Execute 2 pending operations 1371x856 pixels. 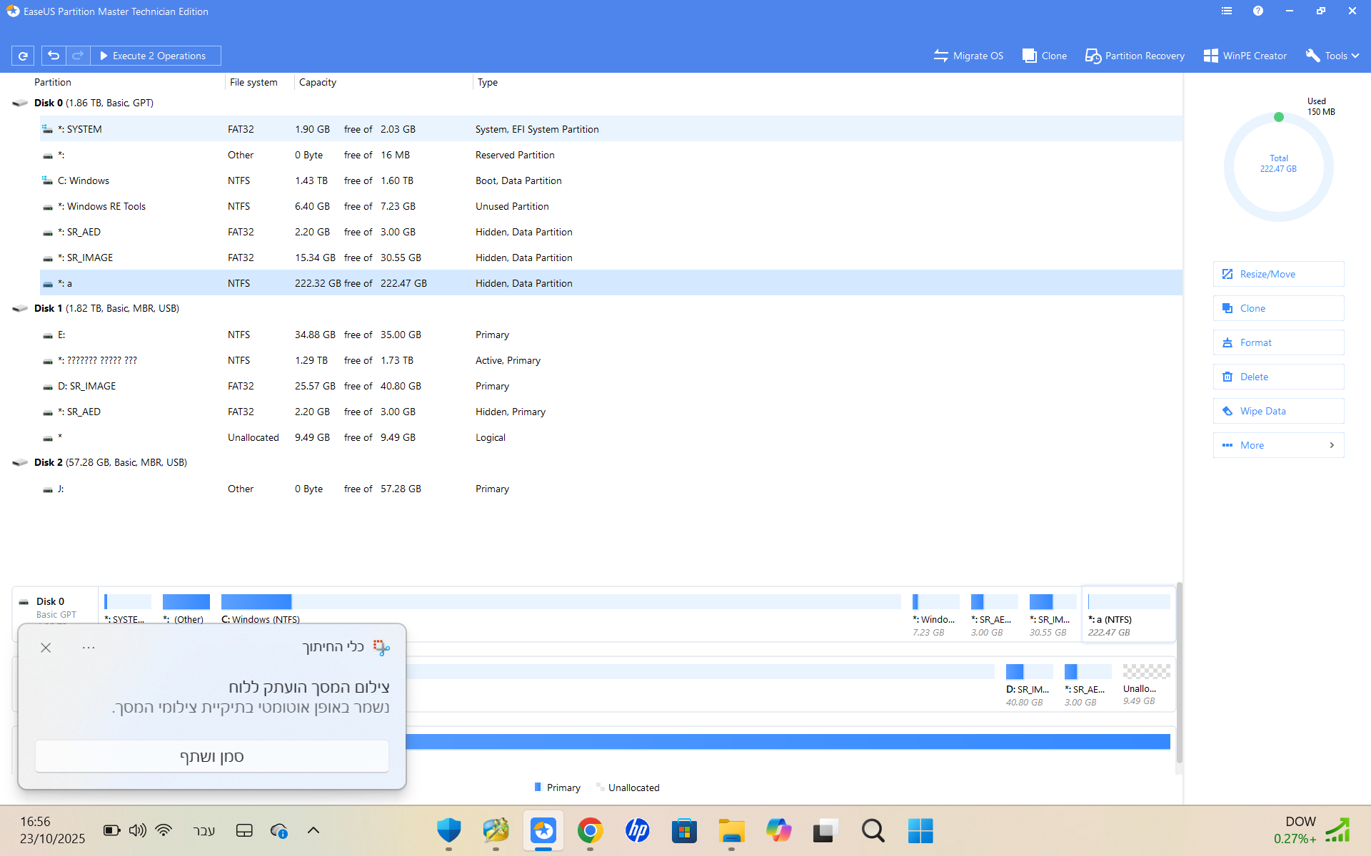coord(154,56)
